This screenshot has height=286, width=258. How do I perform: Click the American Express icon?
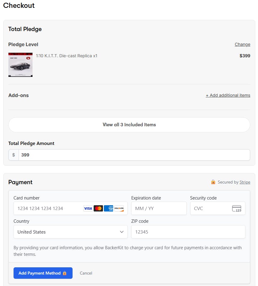click(108, 208)
